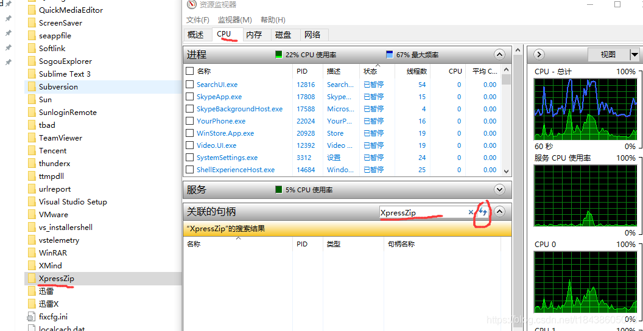
Task: Click the XMind folder icon
Action: [32, 265]
